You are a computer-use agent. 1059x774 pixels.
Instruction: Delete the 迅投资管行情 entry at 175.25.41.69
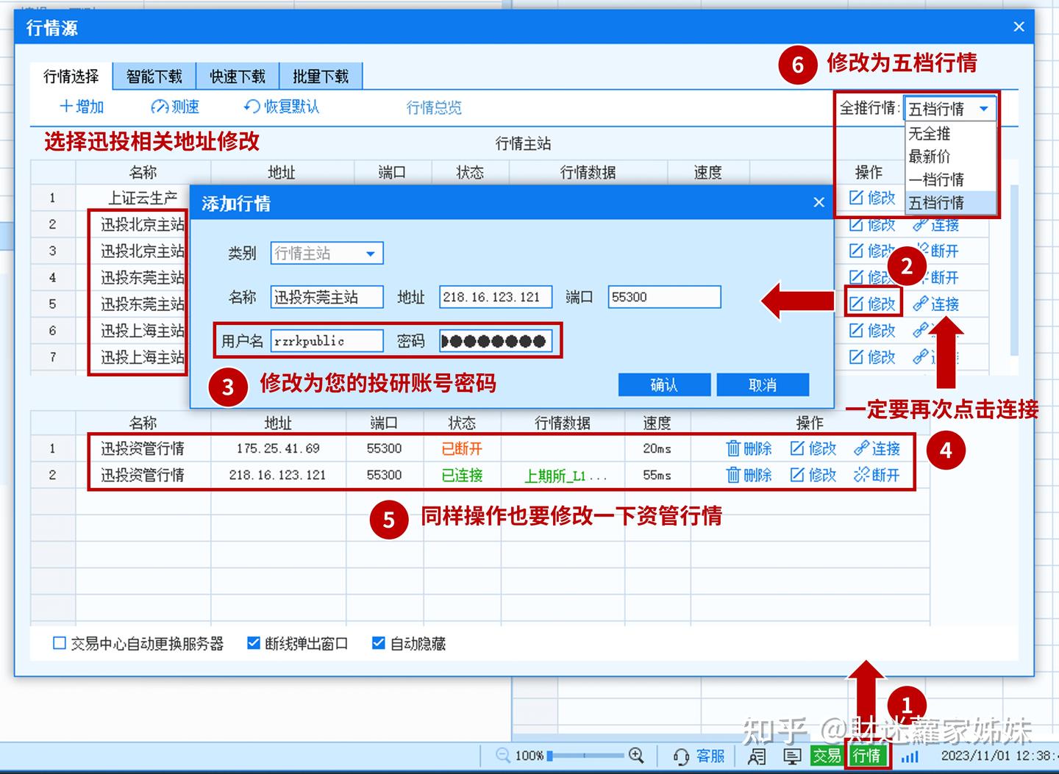click(x=749, y=448)
